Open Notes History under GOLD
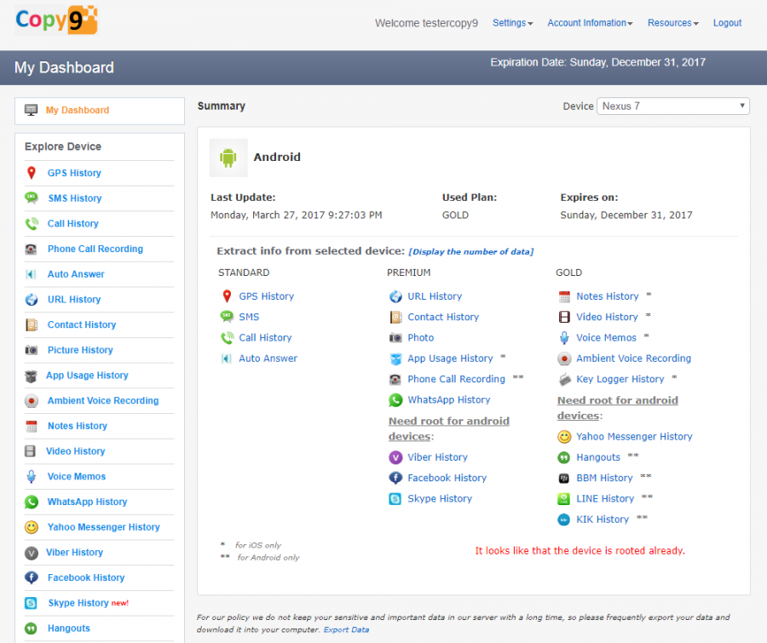 click(608, 296)
